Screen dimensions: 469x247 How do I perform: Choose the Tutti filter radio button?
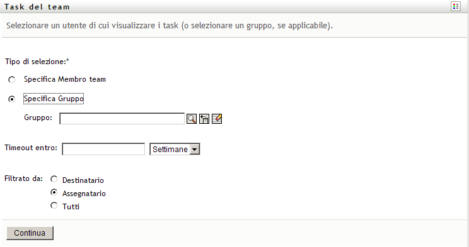[x=54, y=206]
